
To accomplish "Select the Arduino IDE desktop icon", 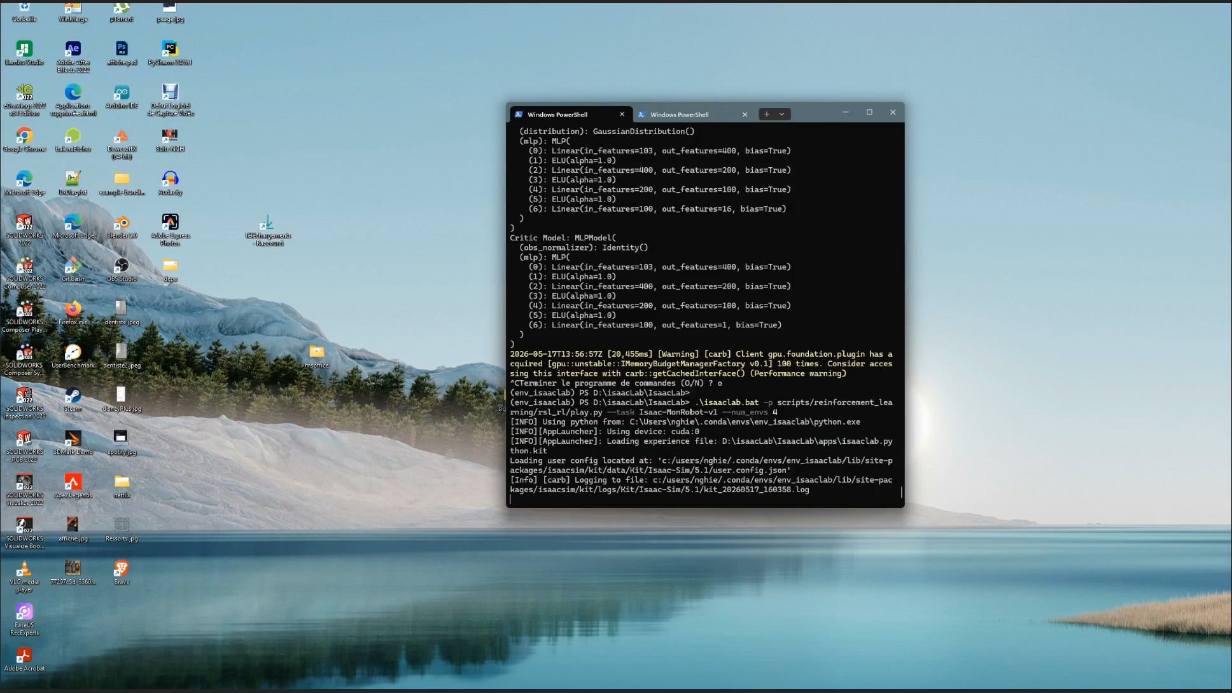I will 122,97.
